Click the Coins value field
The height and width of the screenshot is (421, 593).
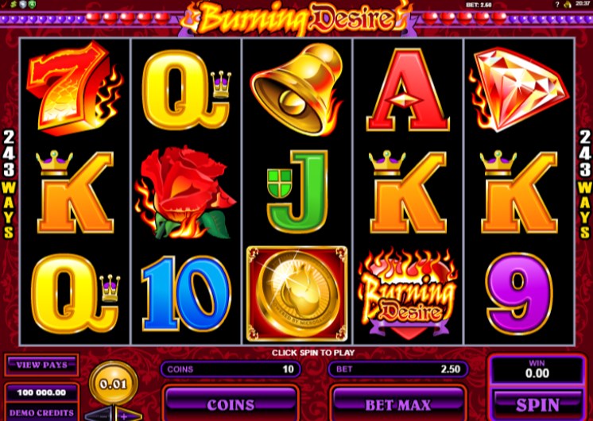[231, 369]
